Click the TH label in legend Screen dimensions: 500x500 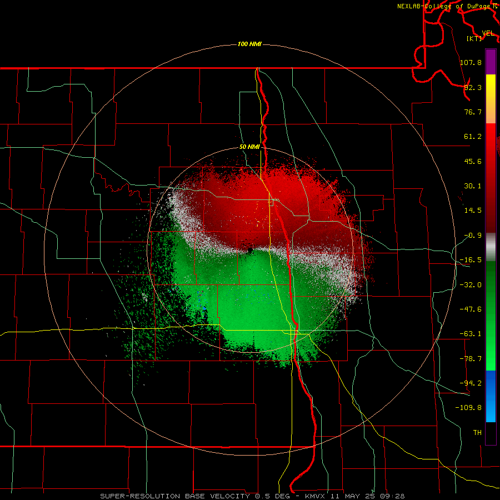[477, 432]
